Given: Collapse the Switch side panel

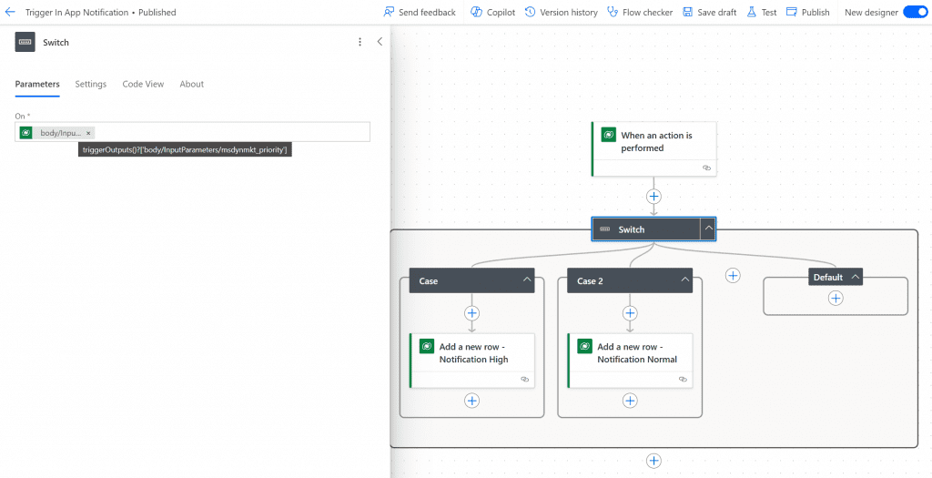Looking at the screenshot, I should 380,42.
